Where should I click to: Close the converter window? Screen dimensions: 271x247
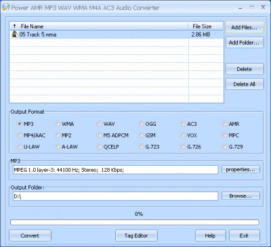tap(263, 7)
